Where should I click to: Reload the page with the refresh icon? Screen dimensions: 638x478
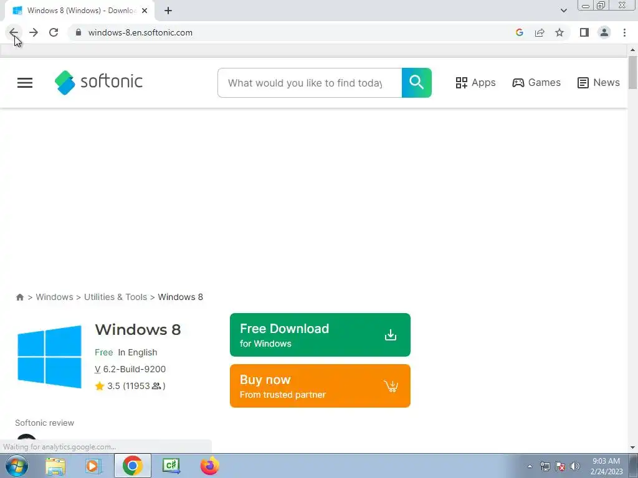(x=54, y=32)
